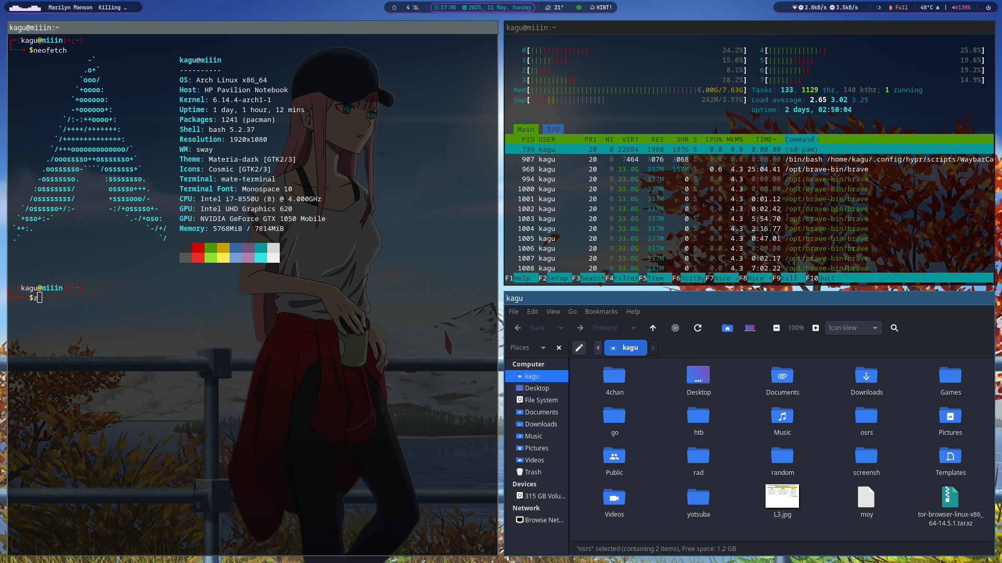Sort htop by the CPU% column header
1002x563 pixels.
tap(714, 140)
